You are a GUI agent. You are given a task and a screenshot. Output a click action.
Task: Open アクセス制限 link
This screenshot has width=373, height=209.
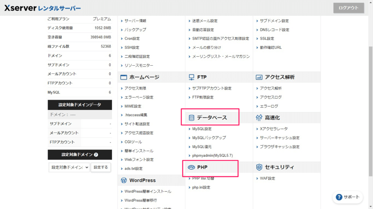pos(136,89)
